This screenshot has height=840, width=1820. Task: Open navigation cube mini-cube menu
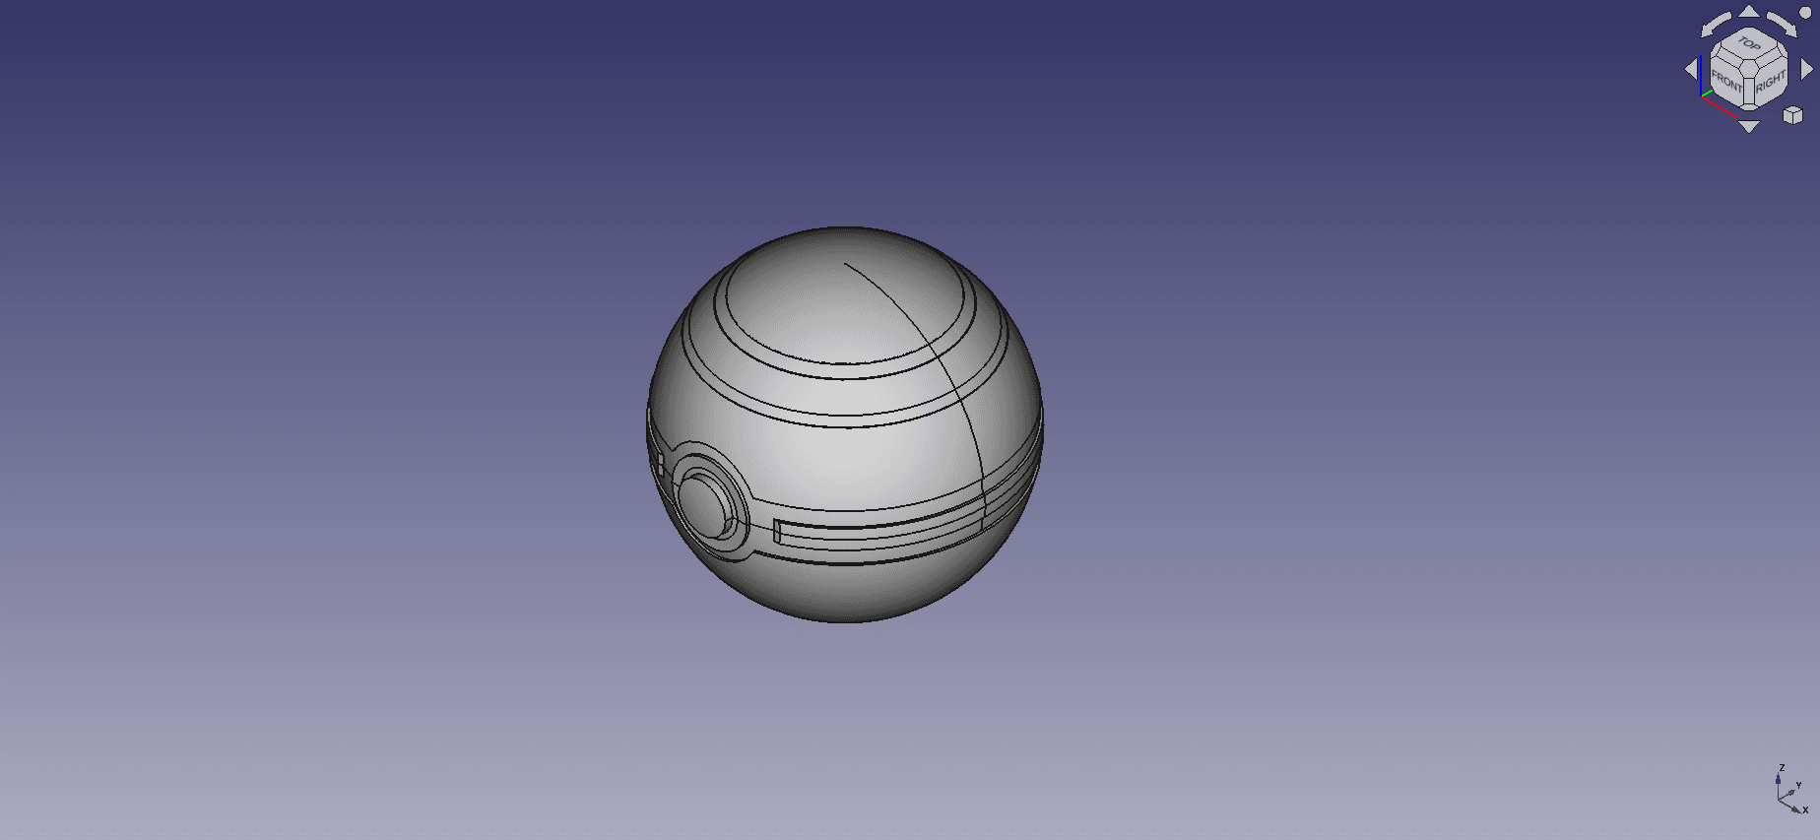(x=1792, y=115)
